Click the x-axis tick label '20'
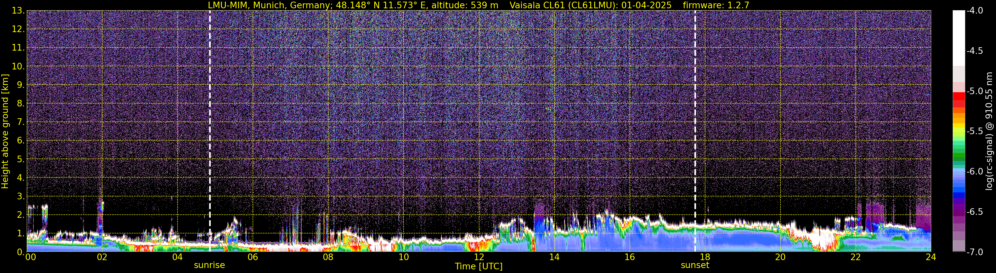This screenshot has height=273, width=996. (x=780, y=257)
